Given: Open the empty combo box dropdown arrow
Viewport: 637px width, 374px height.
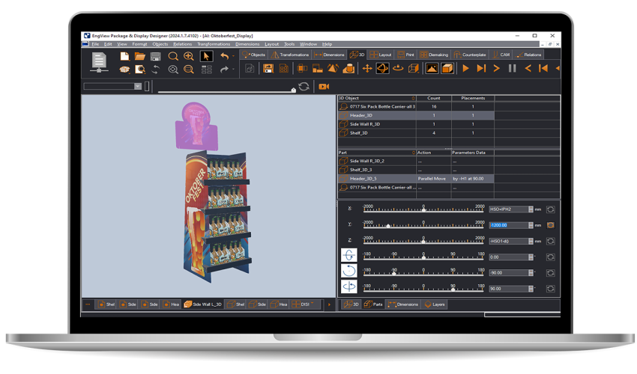Looking at the screenshot, I should tap(138, 86).
